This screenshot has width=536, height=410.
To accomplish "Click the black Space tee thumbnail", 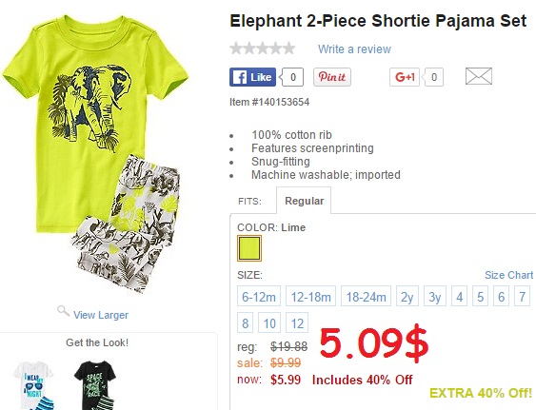I will pos(96,385).
